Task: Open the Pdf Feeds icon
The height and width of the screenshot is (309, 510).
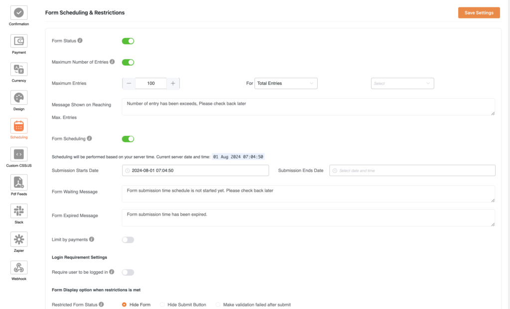Action: pyautogui.click(x=19, y=182)
